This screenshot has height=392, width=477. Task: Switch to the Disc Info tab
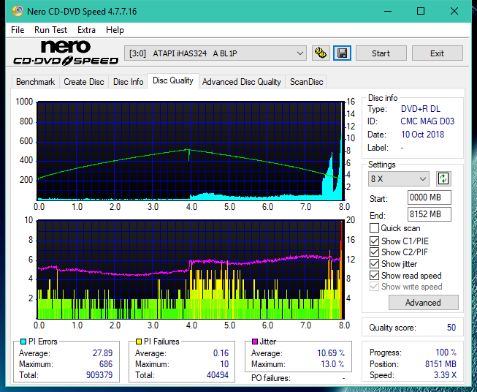click(x=128, y=82)
